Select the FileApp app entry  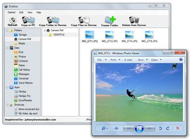pos(20,91)
